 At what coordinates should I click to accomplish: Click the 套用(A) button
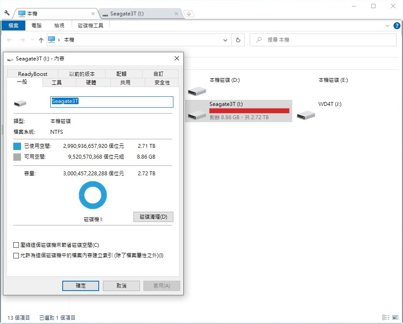tap(162, 286)
